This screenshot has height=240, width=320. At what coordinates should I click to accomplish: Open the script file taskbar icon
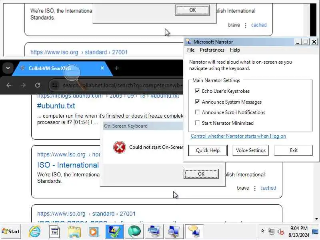(x=54, y=232)
